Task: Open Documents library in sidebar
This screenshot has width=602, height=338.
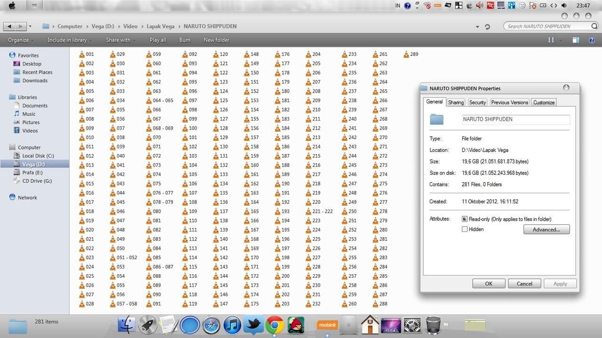Action: point(35,106)
